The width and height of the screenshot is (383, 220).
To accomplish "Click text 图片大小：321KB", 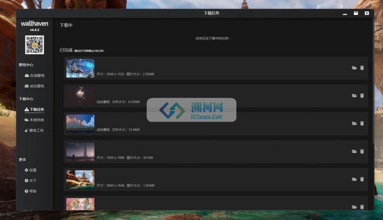I will [140, 158].
